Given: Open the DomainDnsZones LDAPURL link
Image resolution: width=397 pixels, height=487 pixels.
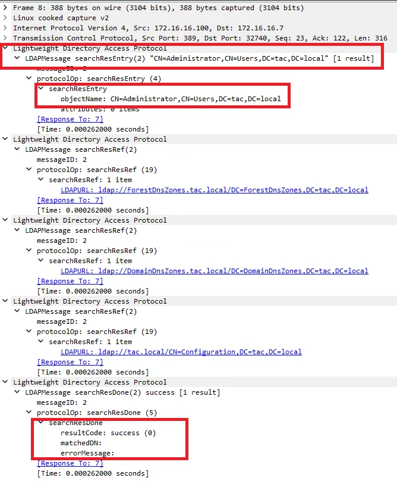Looking at the screenshot, I should (215, 271).
